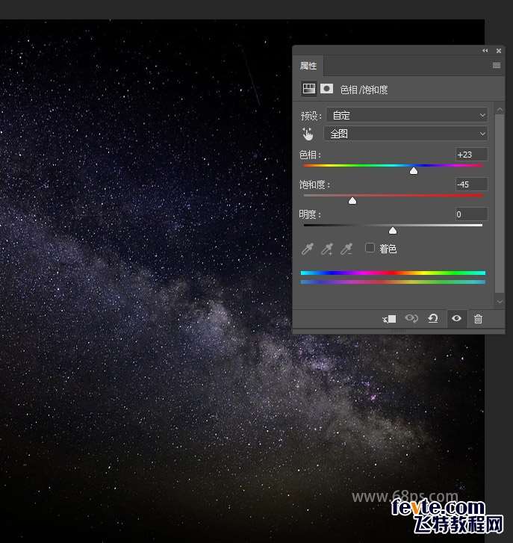513x543 pixels.
Task: View previous state icon
Action: tap(411, 318)
